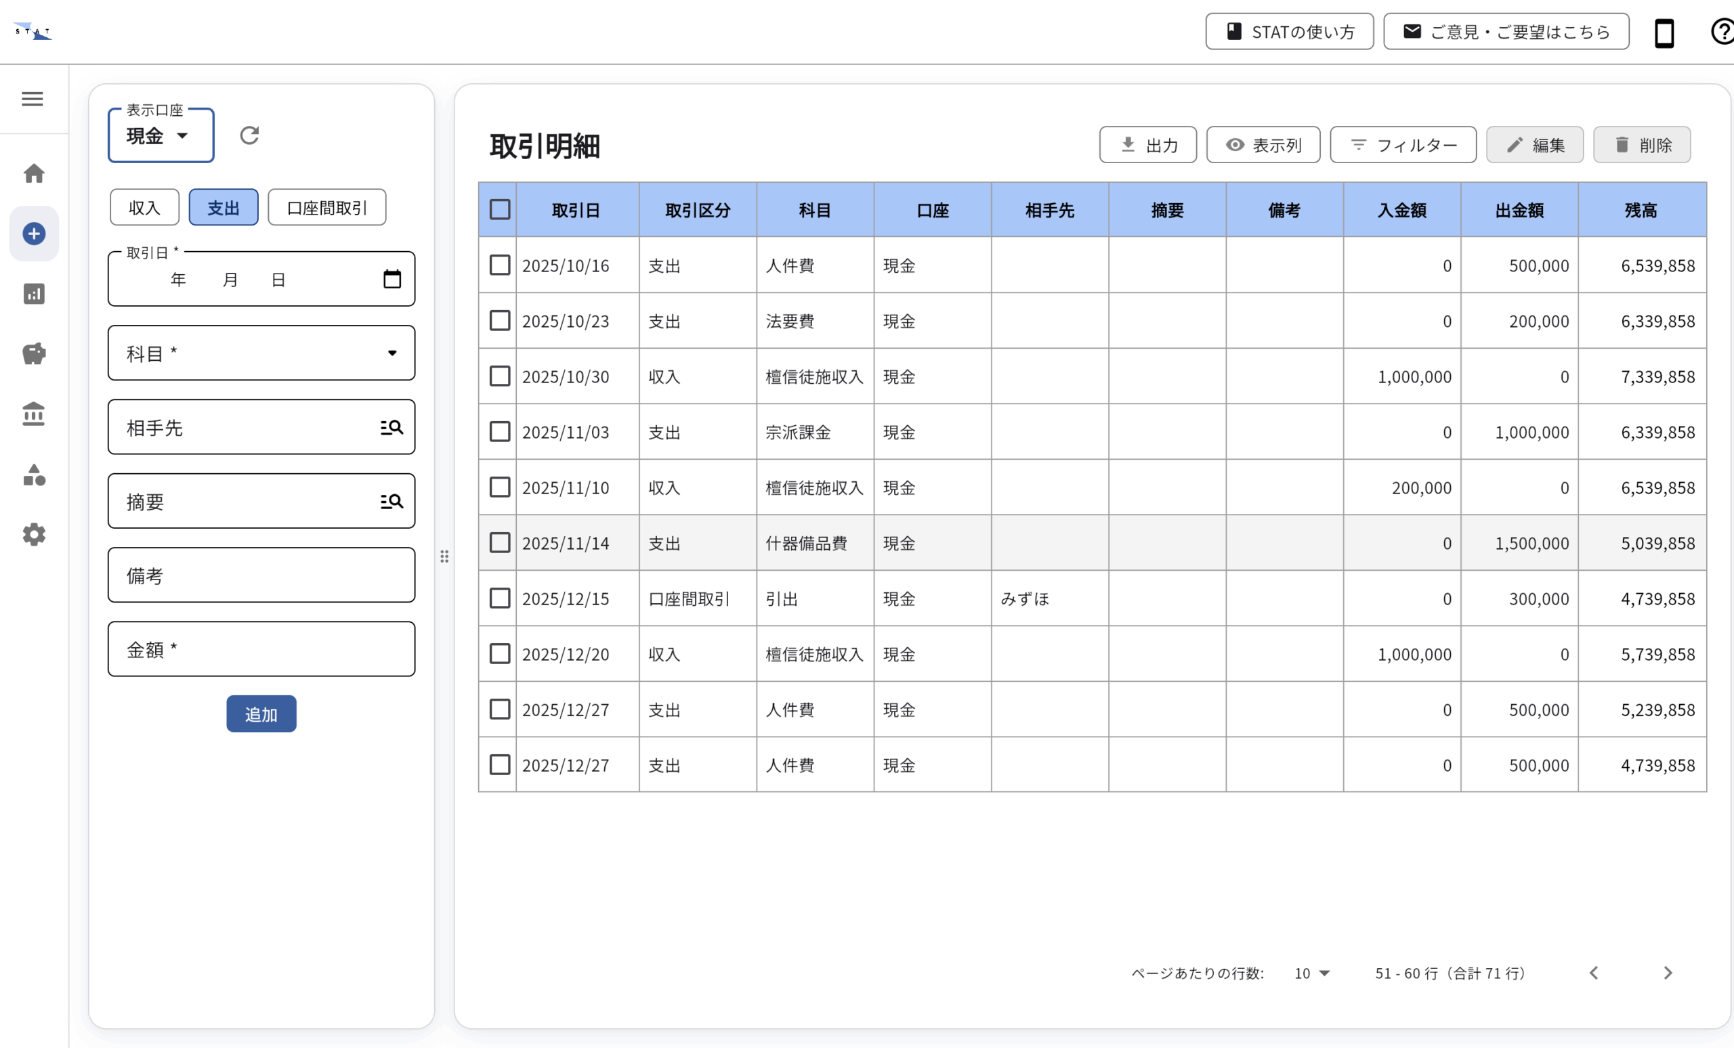Expand the 科目 dropdown
The height and width of the screenshot is (1048, 1734).
click(x=261, y=353)
